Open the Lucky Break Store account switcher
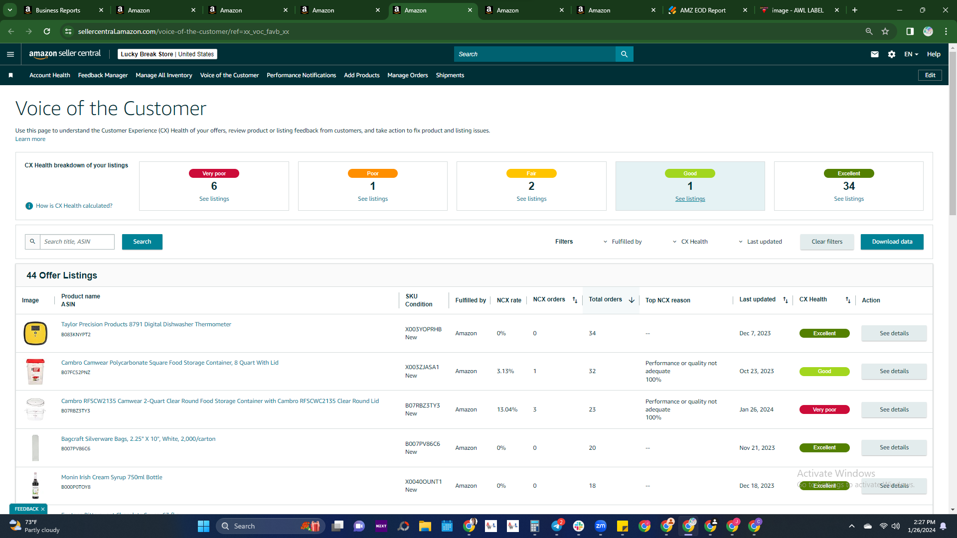Screen dimensions: 957x538 pos(167,54)
